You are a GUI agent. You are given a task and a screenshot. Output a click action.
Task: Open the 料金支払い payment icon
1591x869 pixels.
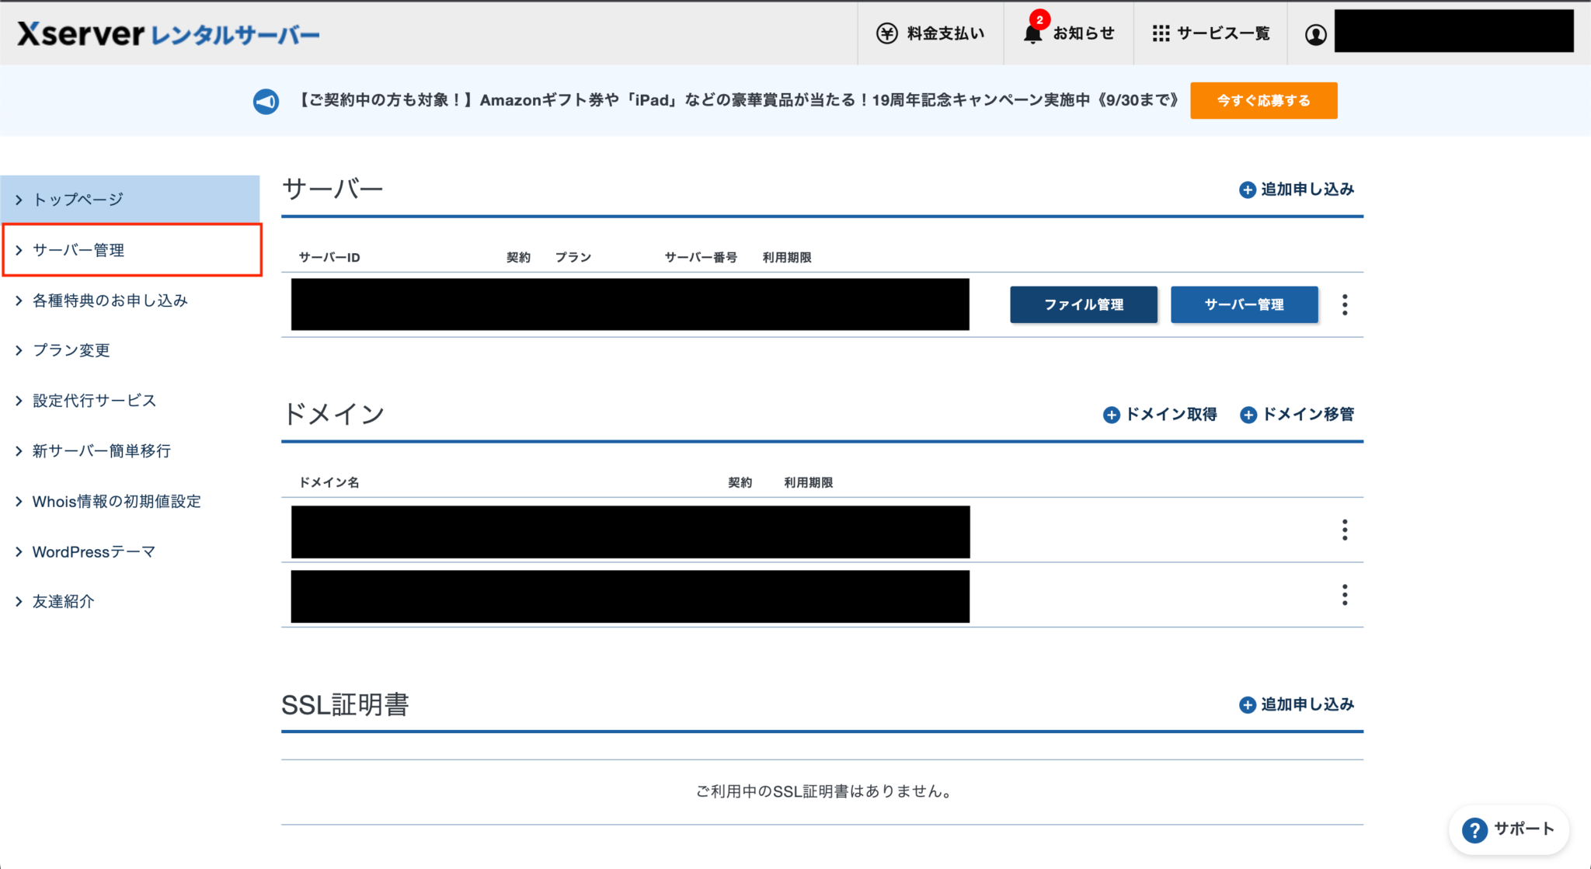(888, 33)
